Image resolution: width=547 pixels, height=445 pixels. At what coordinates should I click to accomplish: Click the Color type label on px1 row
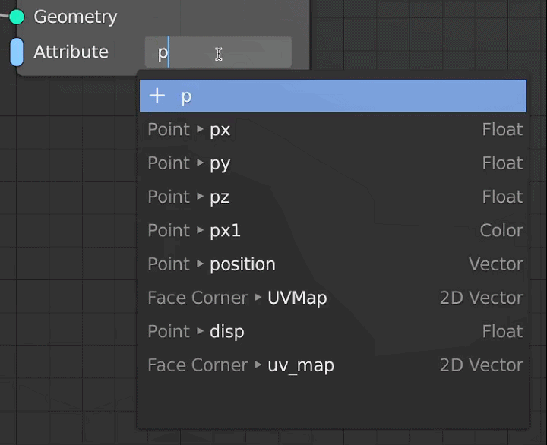coord(501,230)
